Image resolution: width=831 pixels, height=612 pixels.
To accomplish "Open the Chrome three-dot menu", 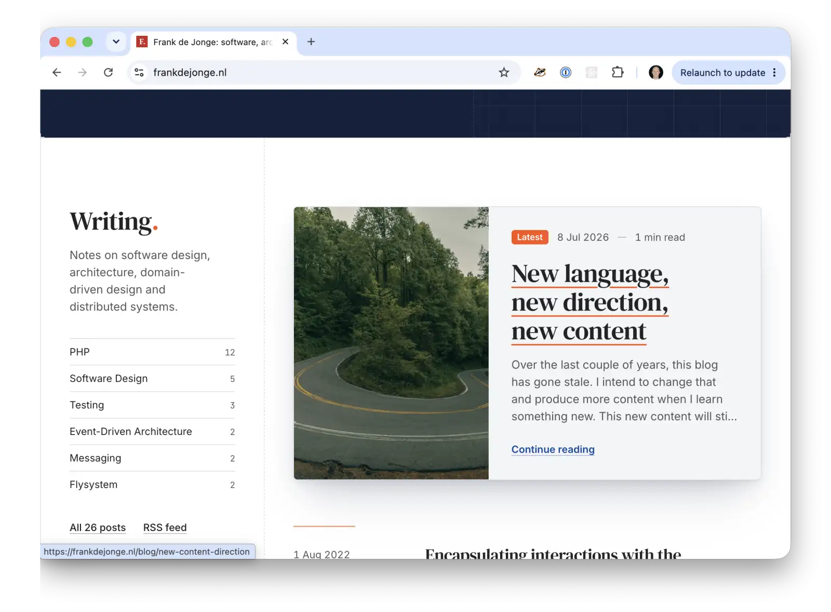I will click(x=774, y=73).
